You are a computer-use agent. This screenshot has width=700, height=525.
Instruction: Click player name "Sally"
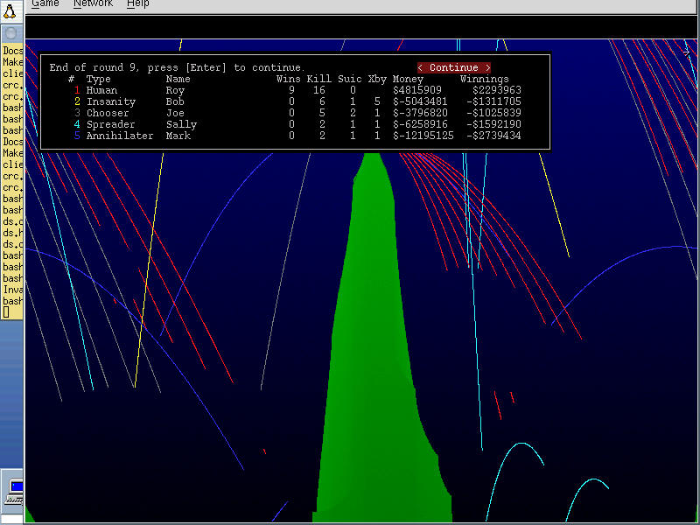point(181,124)
